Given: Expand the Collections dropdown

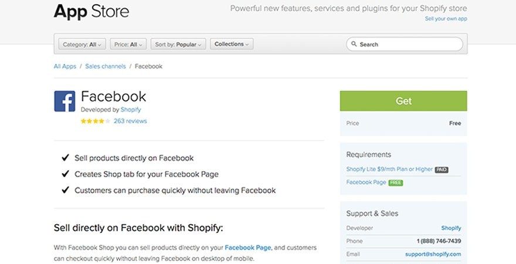Looking at the screenshot, I should click(x=232, y=45).
